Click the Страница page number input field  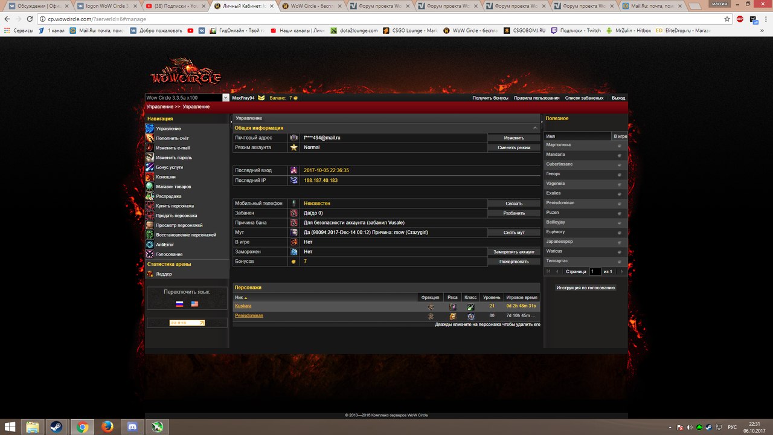tap(595, 272)
